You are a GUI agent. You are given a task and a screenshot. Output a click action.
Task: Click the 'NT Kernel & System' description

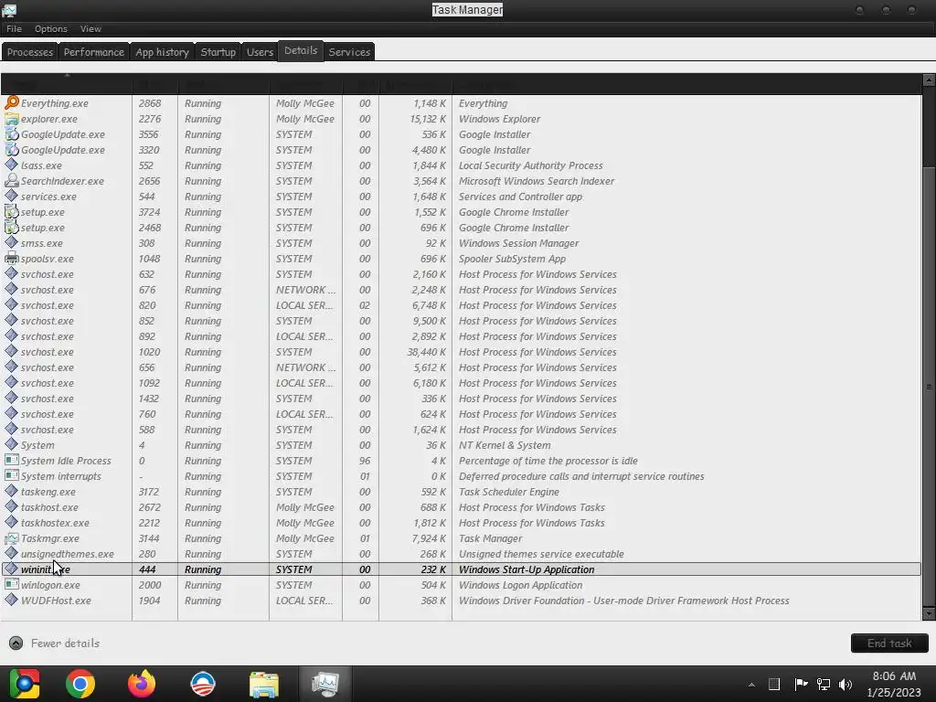(x=505, y=445)
